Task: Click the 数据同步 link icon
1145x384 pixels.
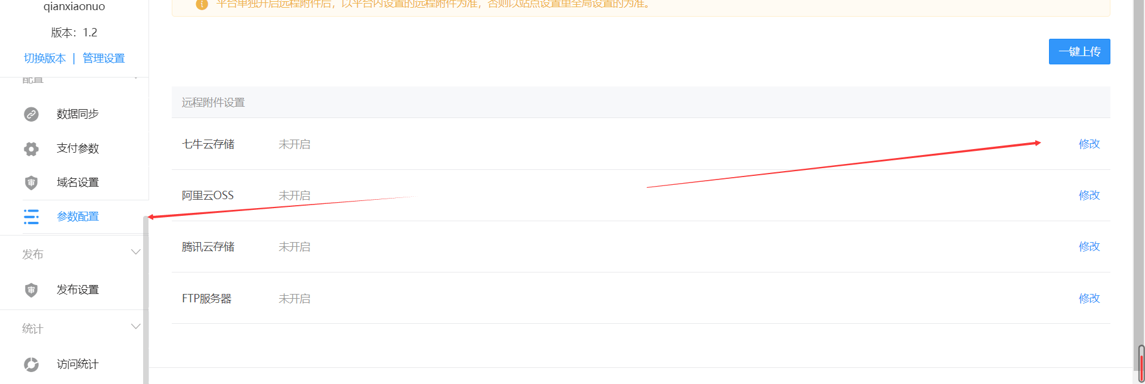Action: tap(31, 114)
